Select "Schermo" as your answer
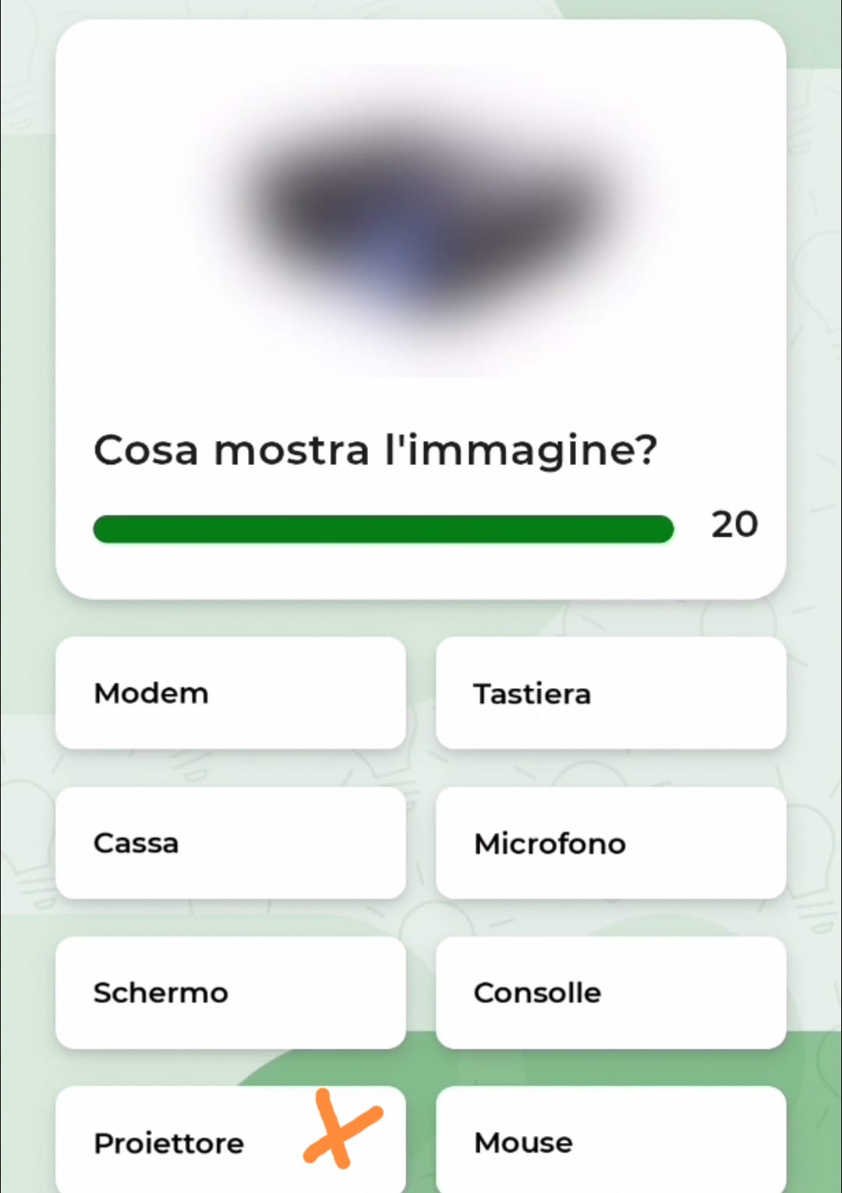The width and height of the screenshot is (842, 1193). 230,992
